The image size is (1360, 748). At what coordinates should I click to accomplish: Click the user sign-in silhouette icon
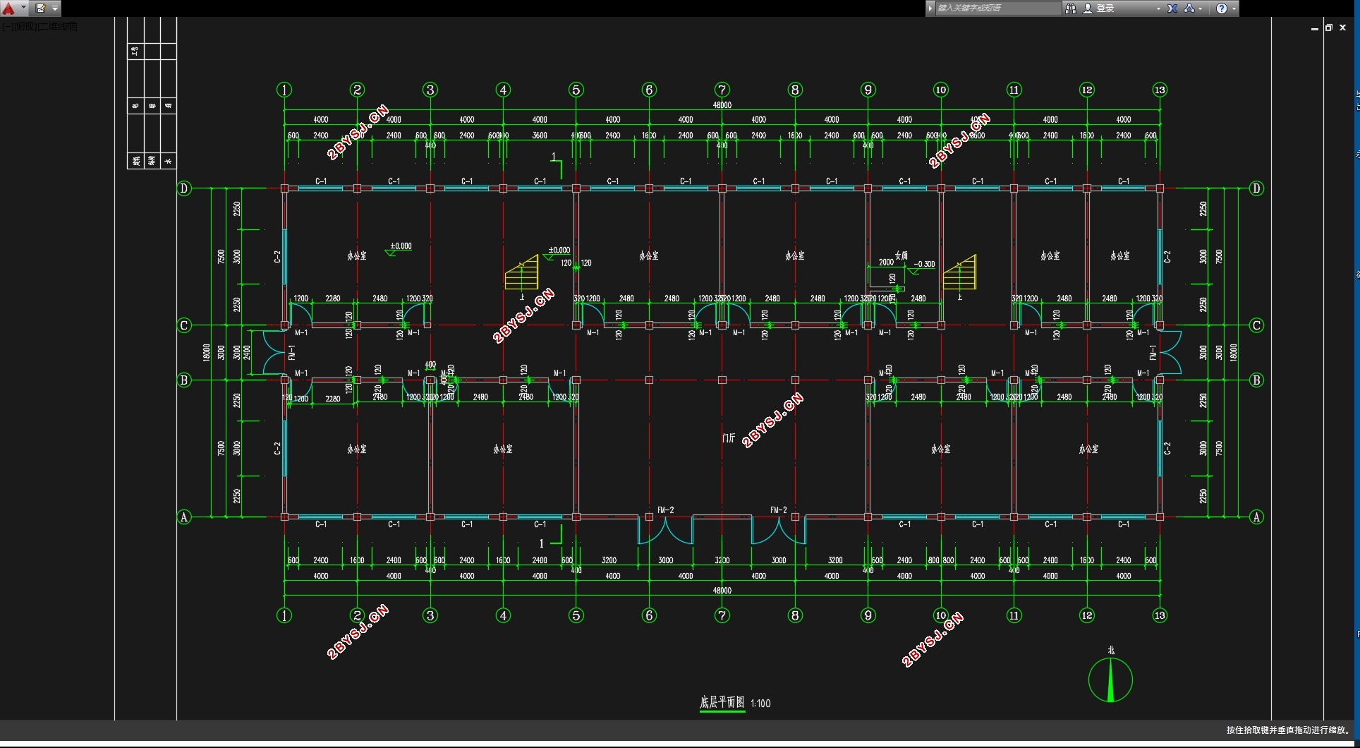[1088, 8]
